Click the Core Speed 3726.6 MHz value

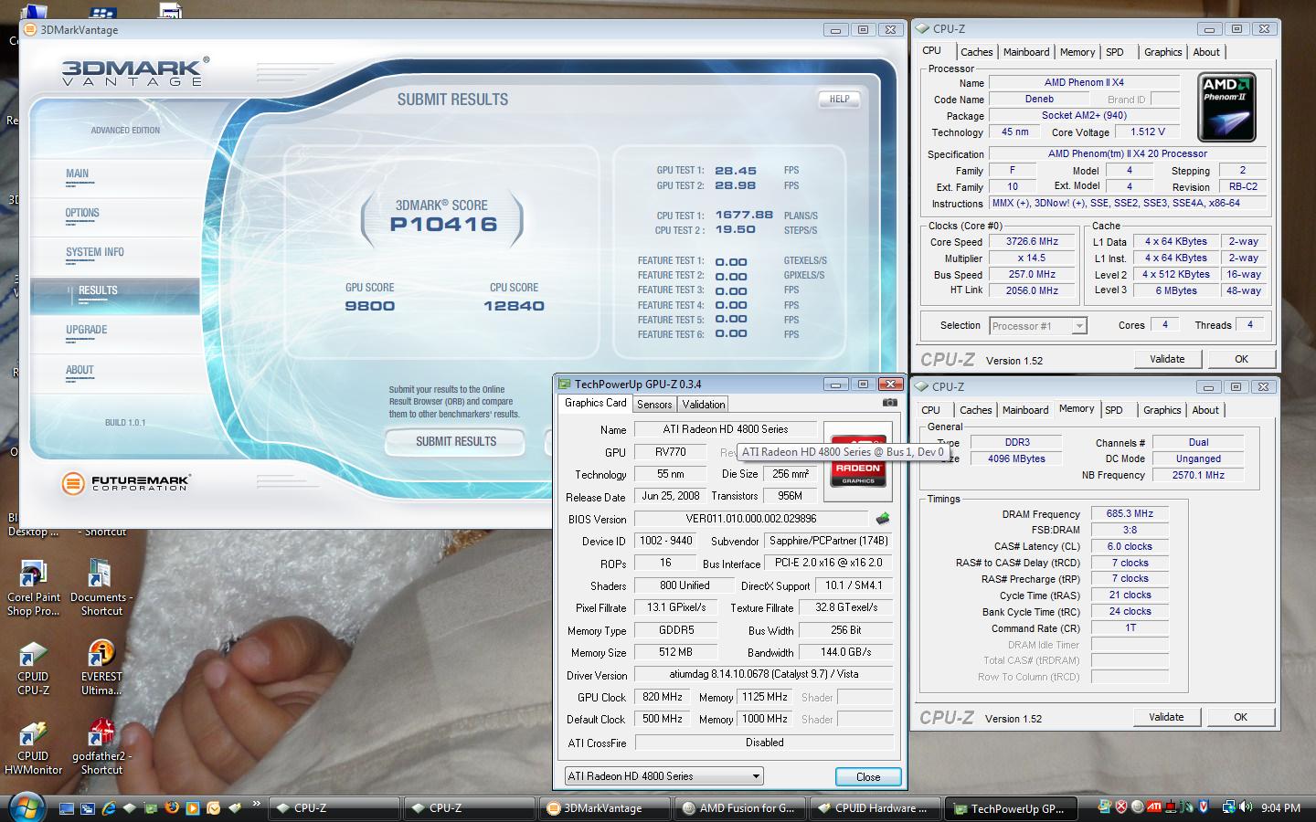[x=1033, y=242]
